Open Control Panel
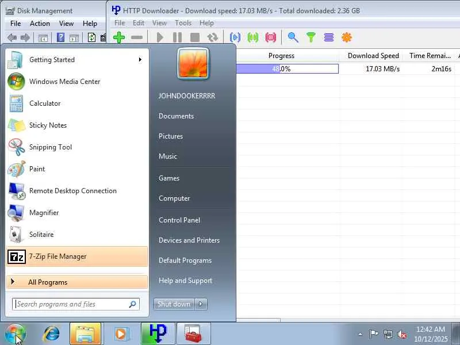The image size is (460, 345). coord(179,220)
